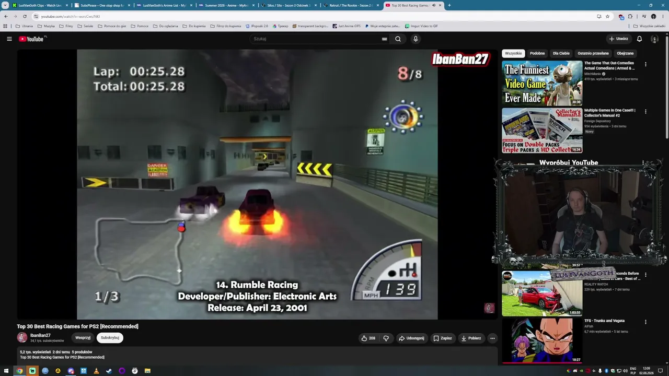Open the bookmarks apps grid icon
The height and width of the screenshot is (376, 669).
pos(5,26)
